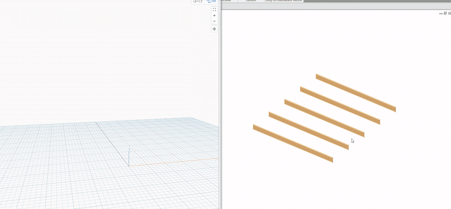Click the fit-to-view icon in preview pane
Image resolution: width=451 pixels, height=209 pixels.
tap(214, 10)
